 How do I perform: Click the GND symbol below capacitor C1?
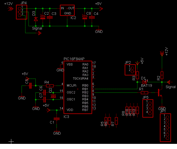click(57, 133)
